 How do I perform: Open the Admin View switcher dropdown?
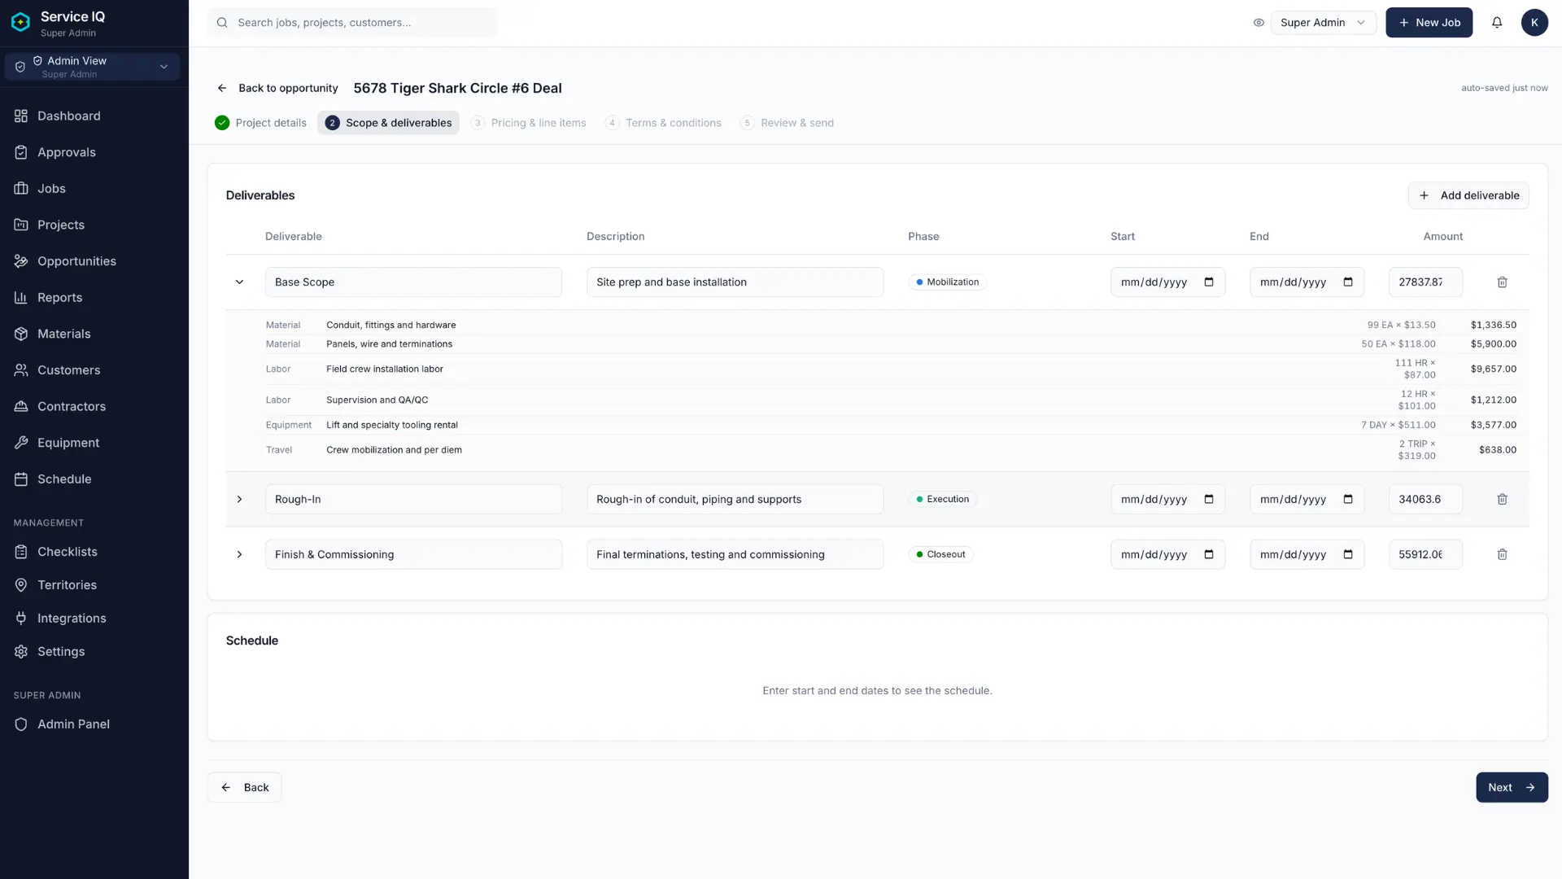tap(92, 67)
